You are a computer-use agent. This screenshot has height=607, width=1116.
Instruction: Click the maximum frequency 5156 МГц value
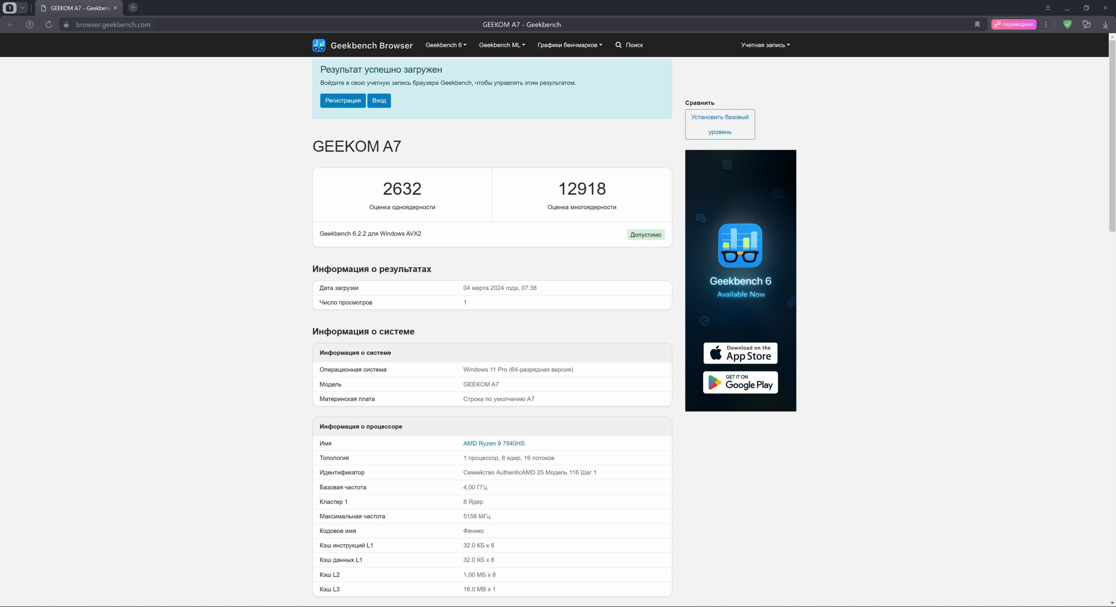(476, 516)
